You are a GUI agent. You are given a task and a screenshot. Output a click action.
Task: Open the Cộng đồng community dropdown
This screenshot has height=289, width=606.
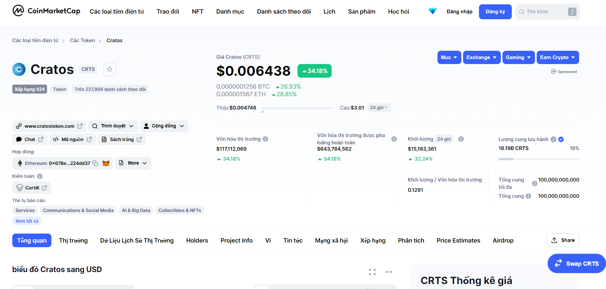coord(164,126)
